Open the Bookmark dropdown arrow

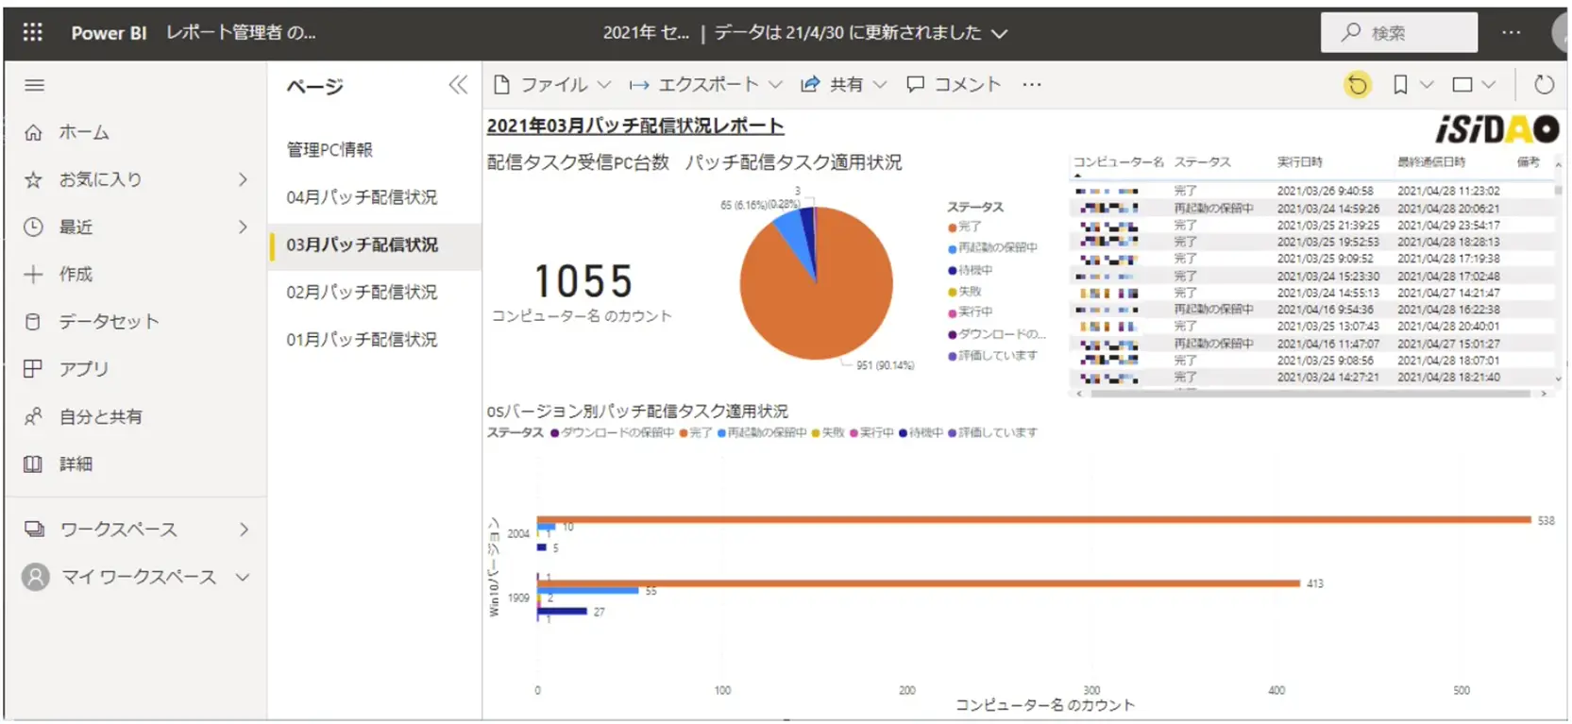1427,85
